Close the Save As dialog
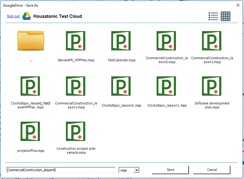 coord(238,5)
